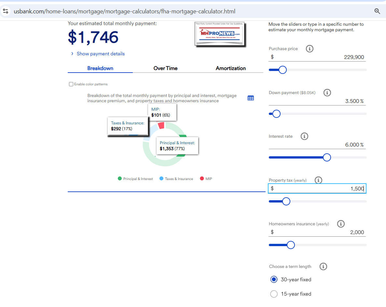Expand Show payment details
386x307 pixels.
coord(101,54)
